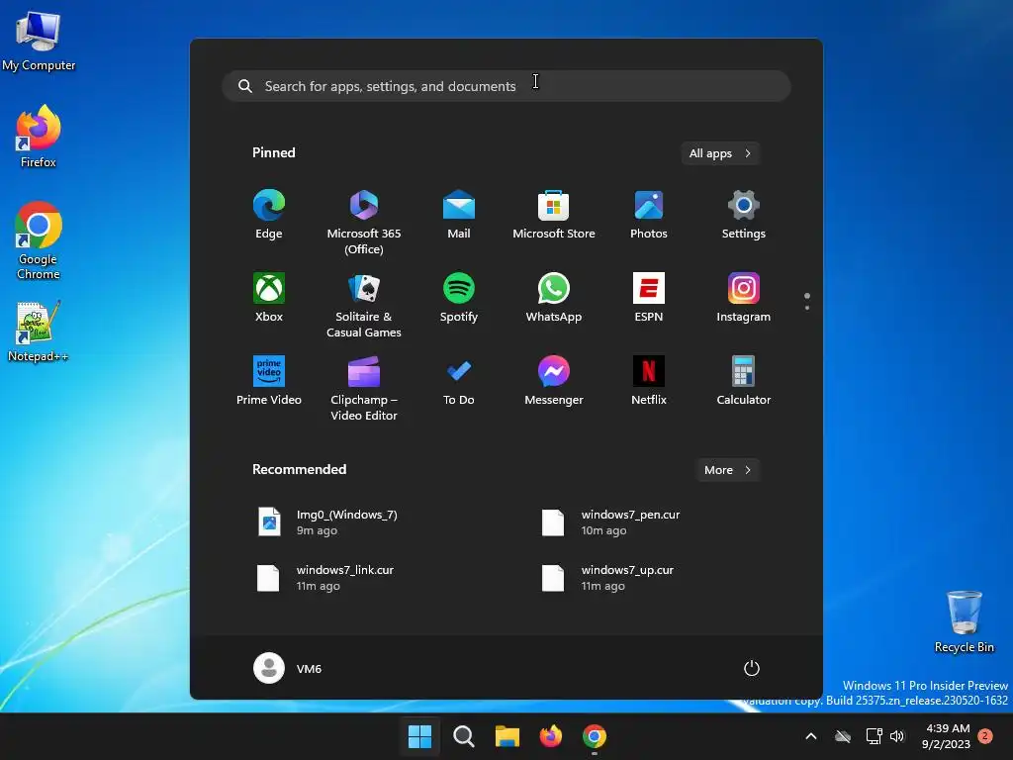Select Firefox desktop shortcut
Viewport: 1013px width, 760px height.
click(x=39, y=137)
